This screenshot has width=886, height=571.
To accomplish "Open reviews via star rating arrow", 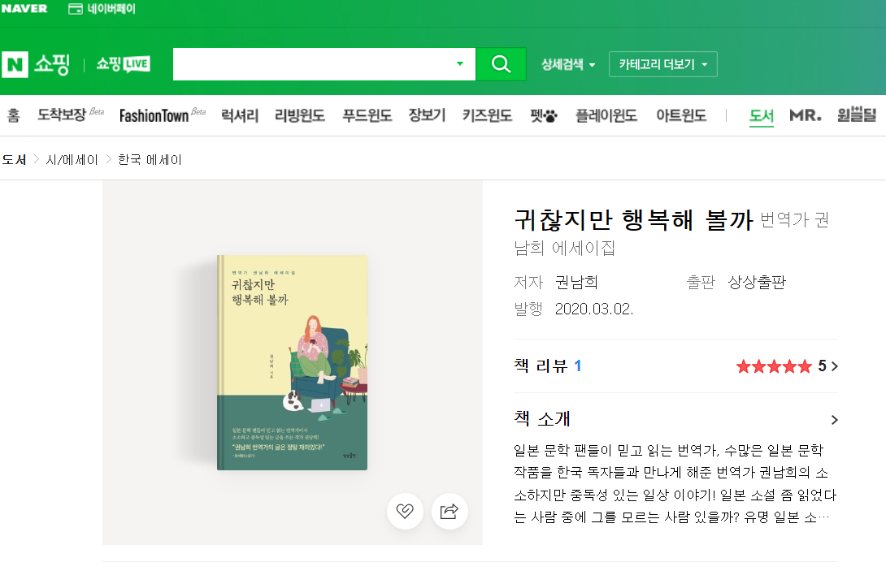I will coord(835,366).
